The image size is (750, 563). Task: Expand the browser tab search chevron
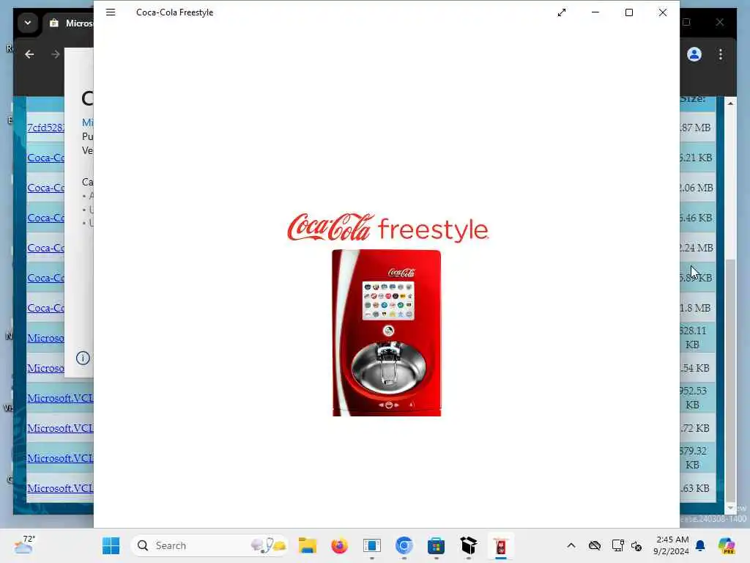tap(28, 23)
